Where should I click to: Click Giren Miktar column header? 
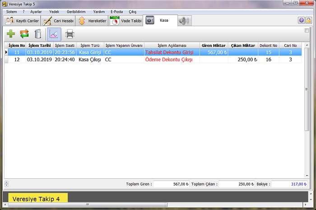click(x=214, y=46)
